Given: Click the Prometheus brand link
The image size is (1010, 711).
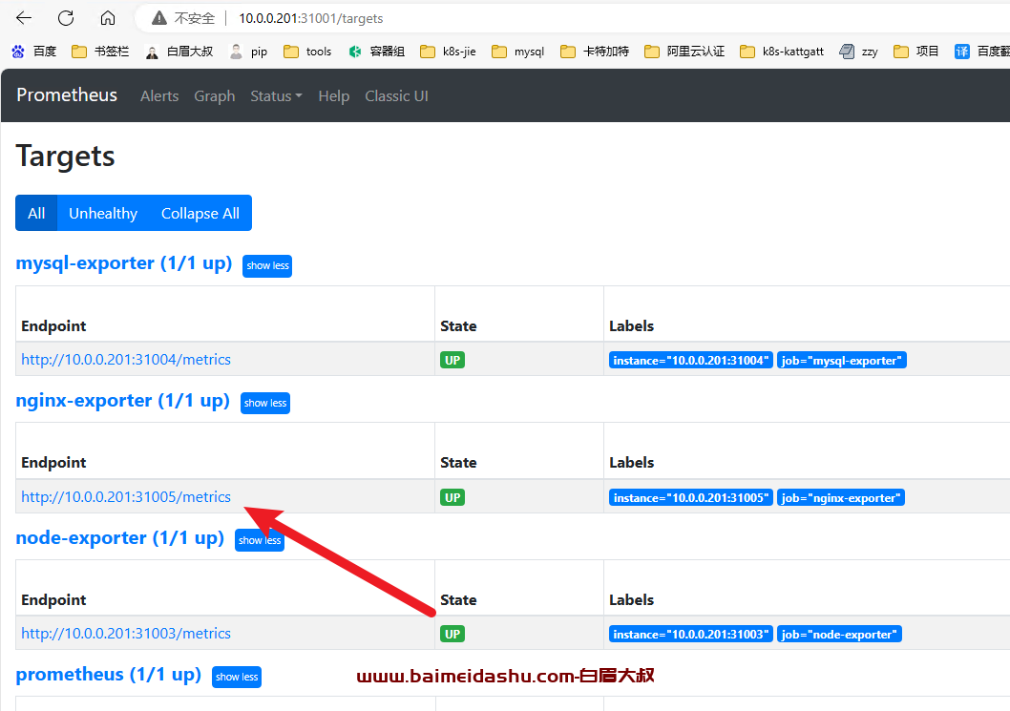Looking at the screenshot, I should tap(67, 94).
